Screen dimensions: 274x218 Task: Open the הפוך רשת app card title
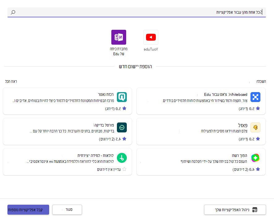click(240, 156)
